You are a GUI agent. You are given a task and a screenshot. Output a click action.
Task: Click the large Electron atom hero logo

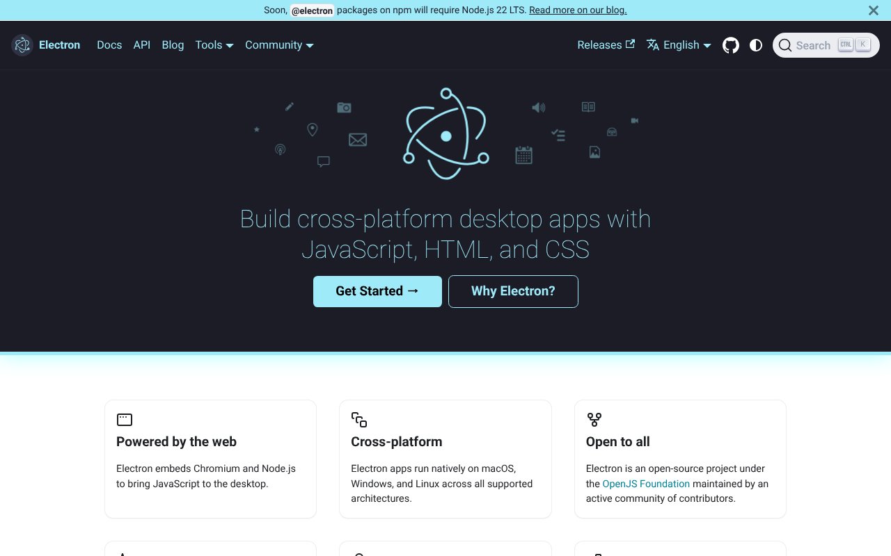446,133
